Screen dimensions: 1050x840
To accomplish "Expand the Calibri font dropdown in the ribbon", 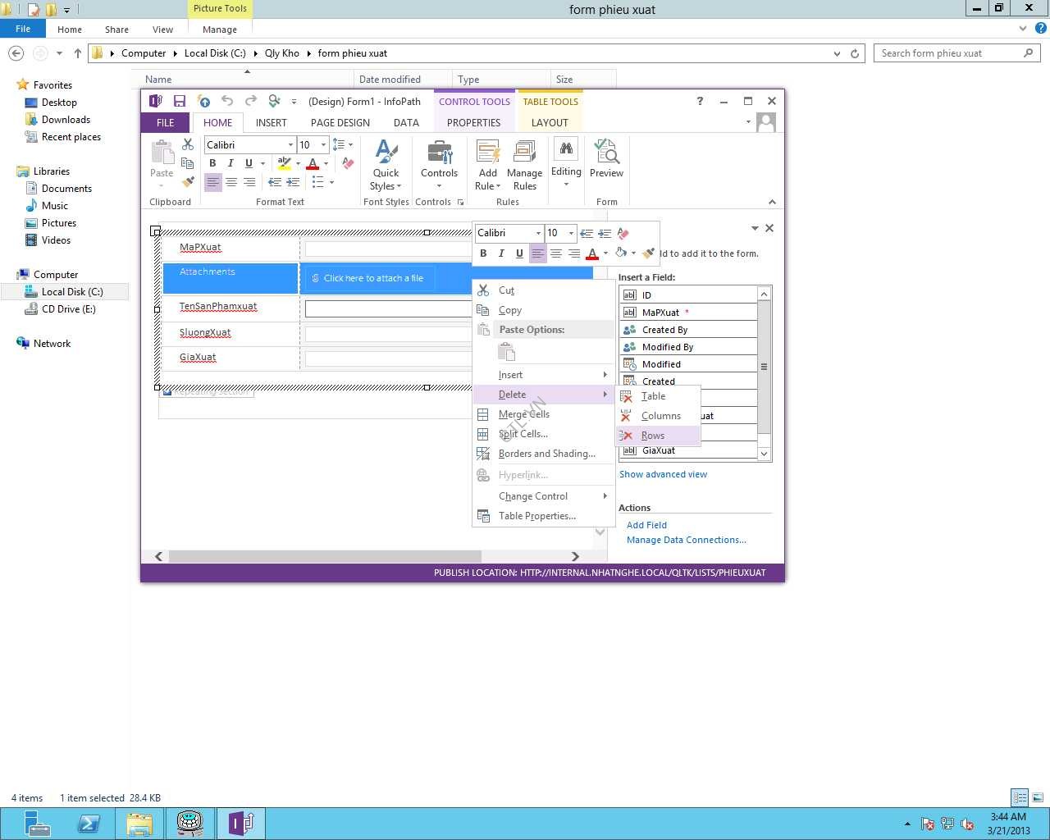I will (x=290, y=145).
